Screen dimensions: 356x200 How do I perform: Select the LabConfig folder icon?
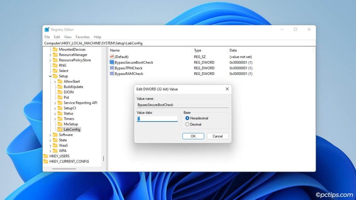[60, 129]
